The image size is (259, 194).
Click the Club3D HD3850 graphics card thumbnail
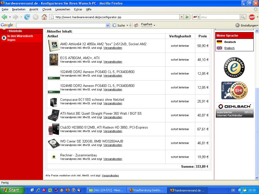[54, 129]
